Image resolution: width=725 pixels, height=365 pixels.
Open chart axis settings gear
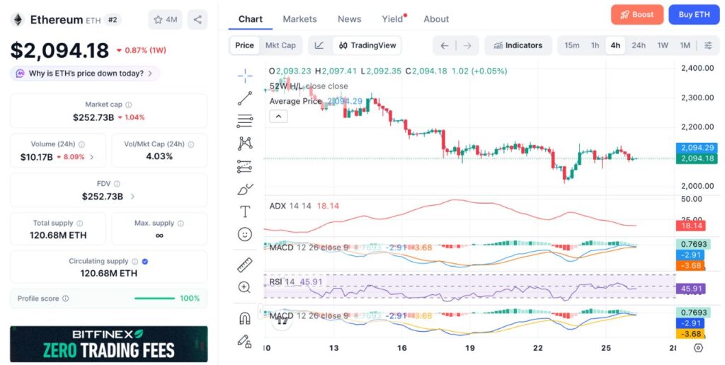tap(699, 348)
